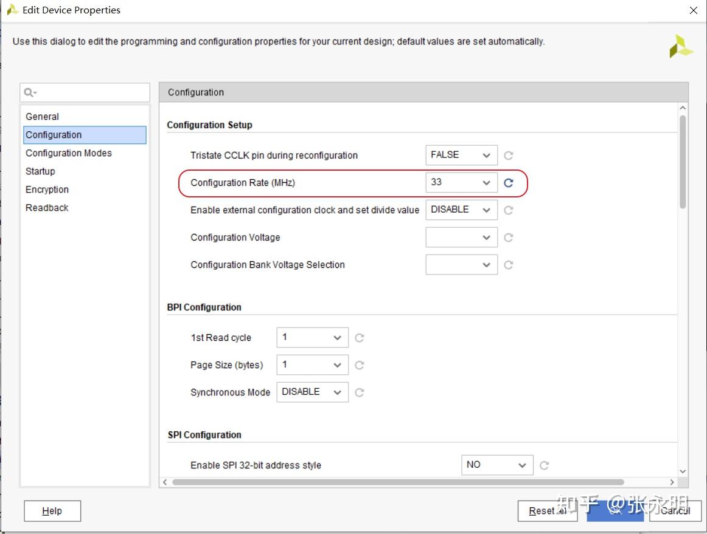The image size is (707, 534).
Task: Expand the Configuration Voltage dropdown
Action: click(x=461, y=238)
